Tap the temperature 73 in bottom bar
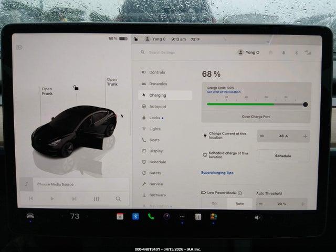The image size is (336, 252). tap(75, 216)
